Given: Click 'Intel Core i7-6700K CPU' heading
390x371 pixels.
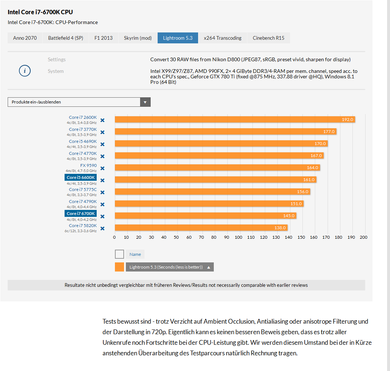Looking at the screenshot, I should coord(40,12).
